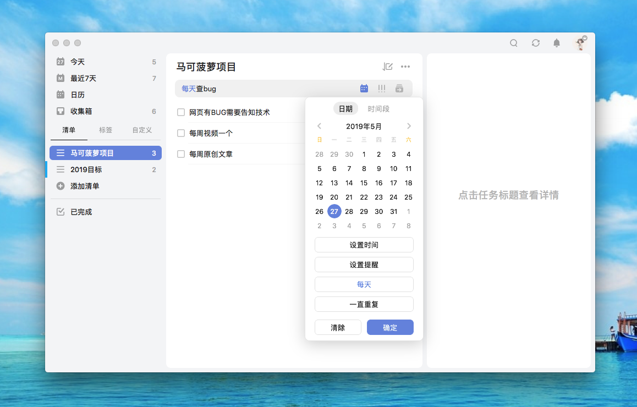Open 收集箱 in the sidebar
This screenshot has width=637, height=407.
point(106,111)
